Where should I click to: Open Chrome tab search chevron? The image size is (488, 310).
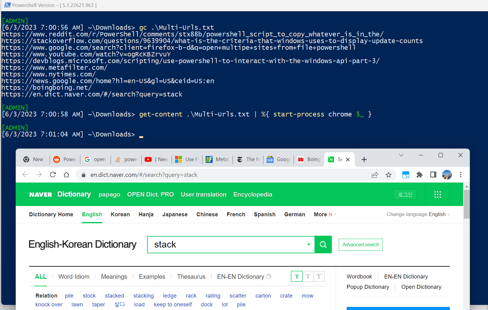(401, 155)
